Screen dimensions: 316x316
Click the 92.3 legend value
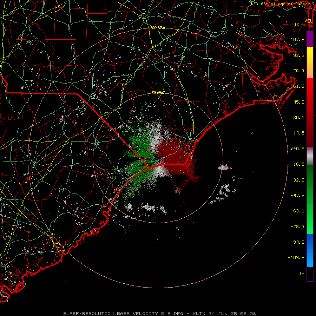pos(299,55)
